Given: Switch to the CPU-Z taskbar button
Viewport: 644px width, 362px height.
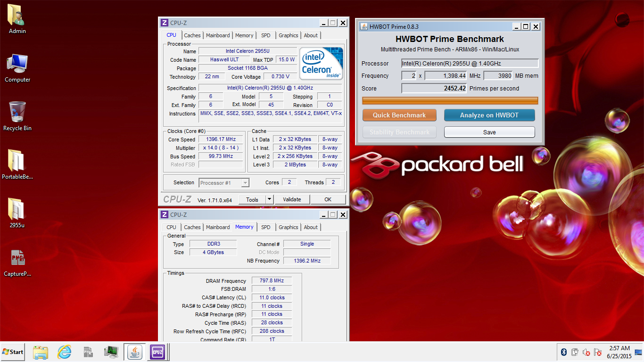Looking at the screenshot, I should click(157, 352).
